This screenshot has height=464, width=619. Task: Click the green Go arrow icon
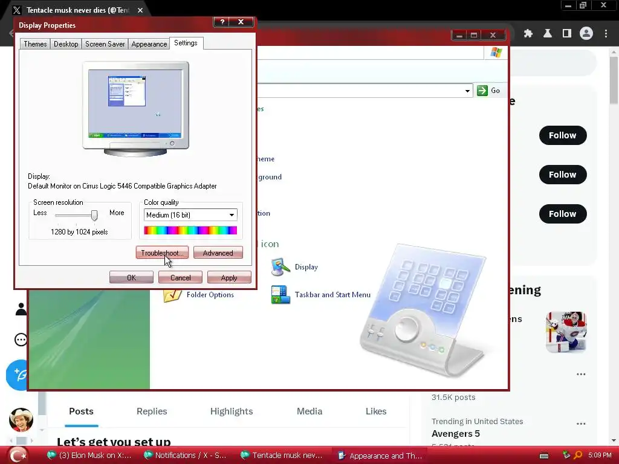tap(482, 91)
